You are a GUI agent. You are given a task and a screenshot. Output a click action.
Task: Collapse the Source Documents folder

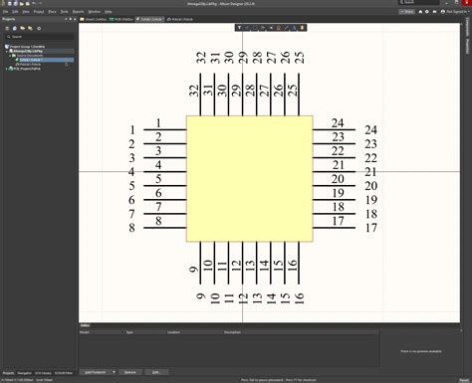tap(10, 56)
